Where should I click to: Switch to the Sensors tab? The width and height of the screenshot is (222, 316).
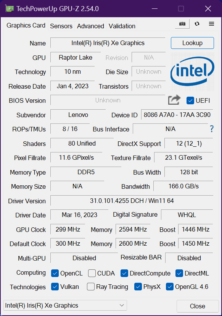61,26
